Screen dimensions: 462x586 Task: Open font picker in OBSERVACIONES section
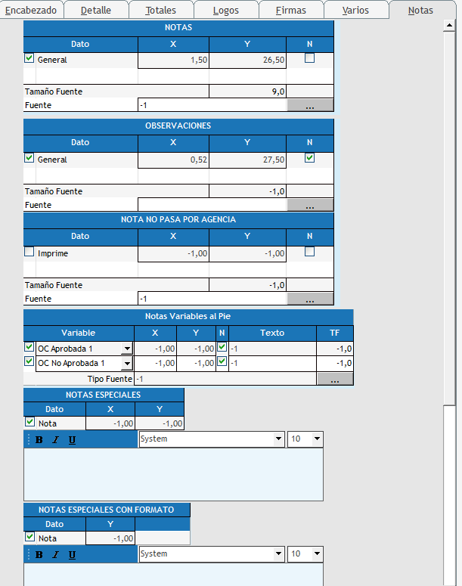tap(310, 205)
